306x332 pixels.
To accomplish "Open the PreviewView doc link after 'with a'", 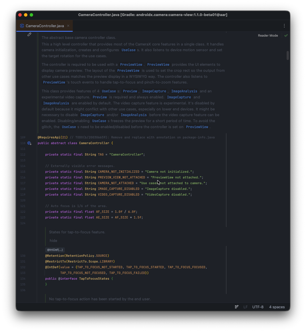I will pos(131,65).
